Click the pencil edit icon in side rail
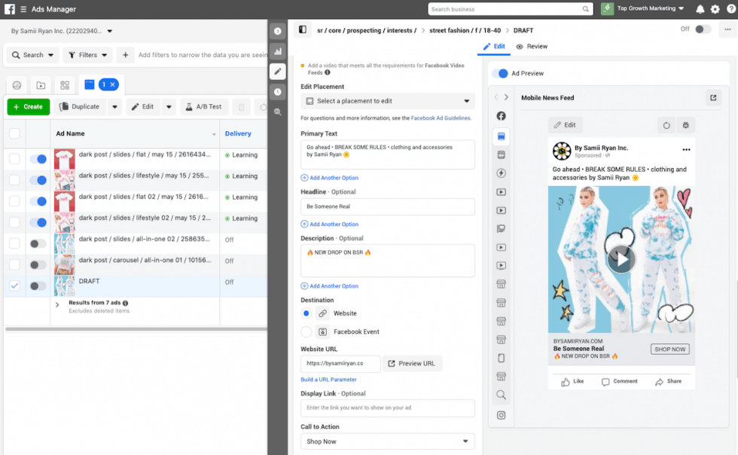 (278, 72)
